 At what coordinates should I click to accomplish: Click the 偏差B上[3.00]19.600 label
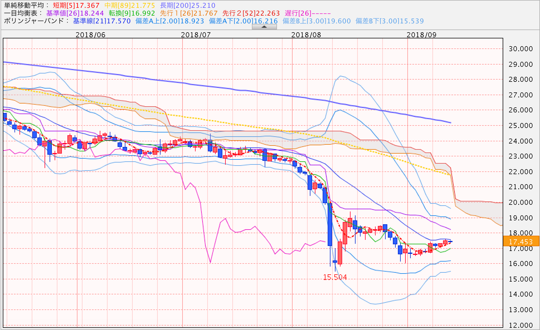coord(317,21)
